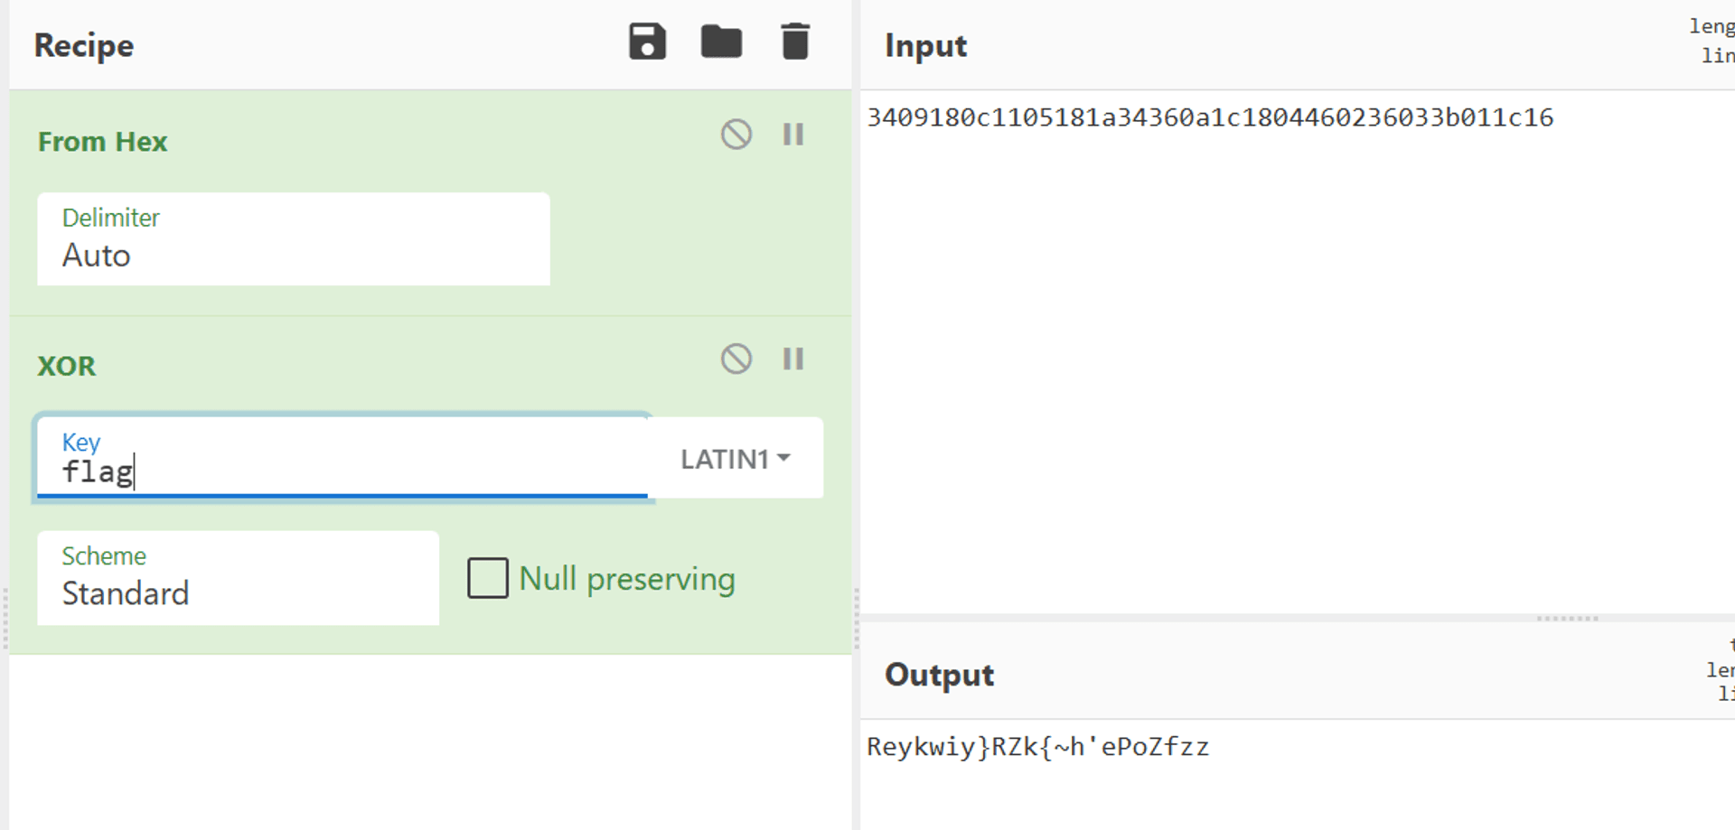Load a recipe via folder icon
This screenshot has height=830, width=1735.
point(721,42)
